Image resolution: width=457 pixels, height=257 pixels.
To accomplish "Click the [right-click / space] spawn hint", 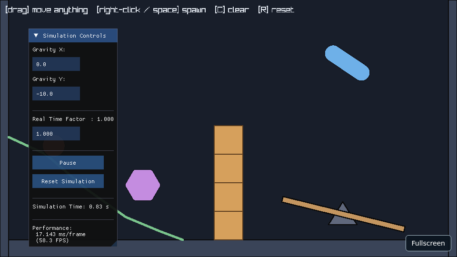I will point(151,10).
